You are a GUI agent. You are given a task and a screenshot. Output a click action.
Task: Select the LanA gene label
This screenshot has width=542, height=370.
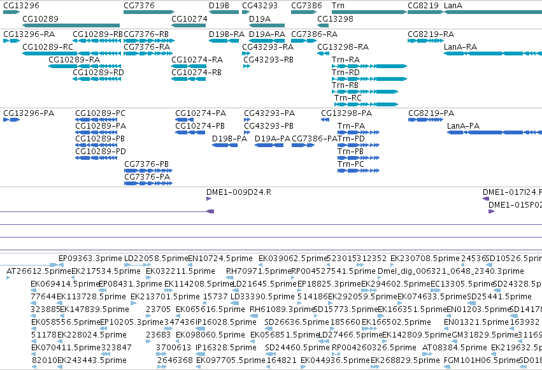[x=453, y=6]
